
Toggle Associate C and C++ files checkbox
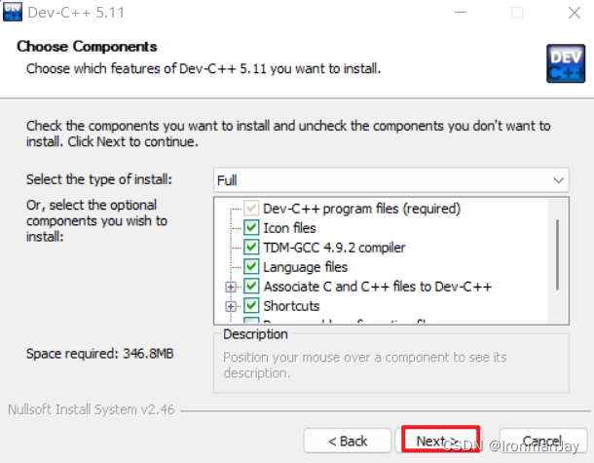pyautogui.click(x=251, y=287)
